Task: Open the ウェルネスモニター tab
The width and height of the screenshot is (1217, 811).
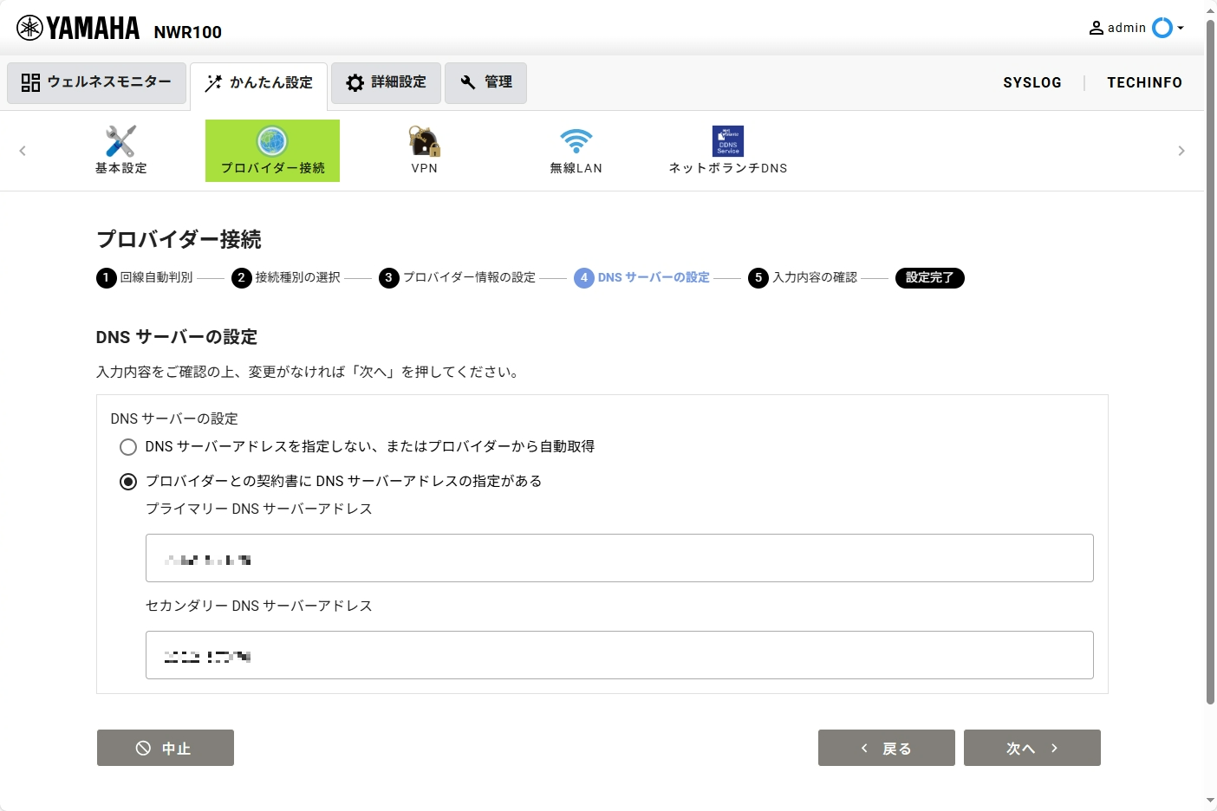Action: click(97, 83)
